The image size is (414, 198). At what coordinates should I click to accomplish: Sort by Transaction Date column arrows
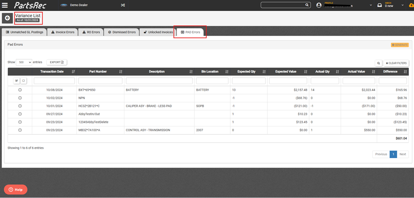pos(73,72)
